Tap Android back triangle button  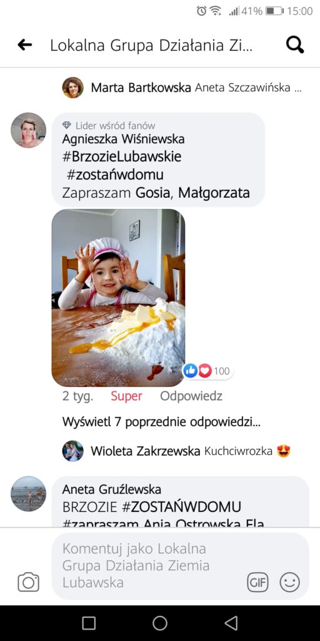tap(231, 623)
